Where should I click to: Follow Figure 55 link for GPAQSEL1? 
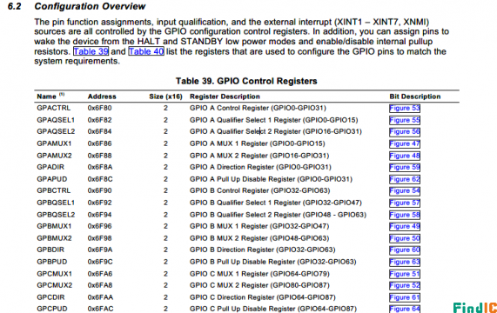click(x=405, y=120)
